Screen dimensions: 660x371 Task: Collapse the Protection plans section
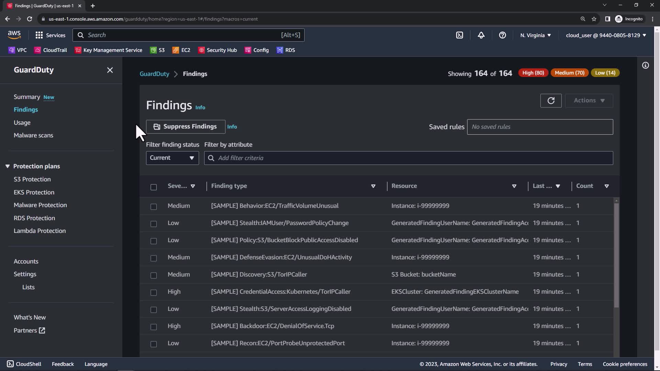click(8, 166)
